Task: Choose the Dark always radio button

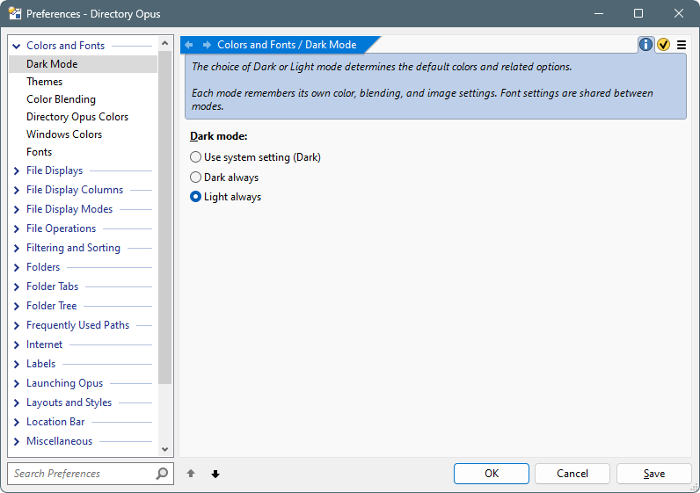Action: pyautogui.click(x=195, y=178)
